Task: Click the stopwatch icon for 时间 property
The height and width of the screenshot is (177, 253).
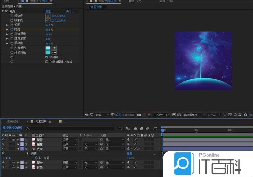Action: [x=11, y=30]
